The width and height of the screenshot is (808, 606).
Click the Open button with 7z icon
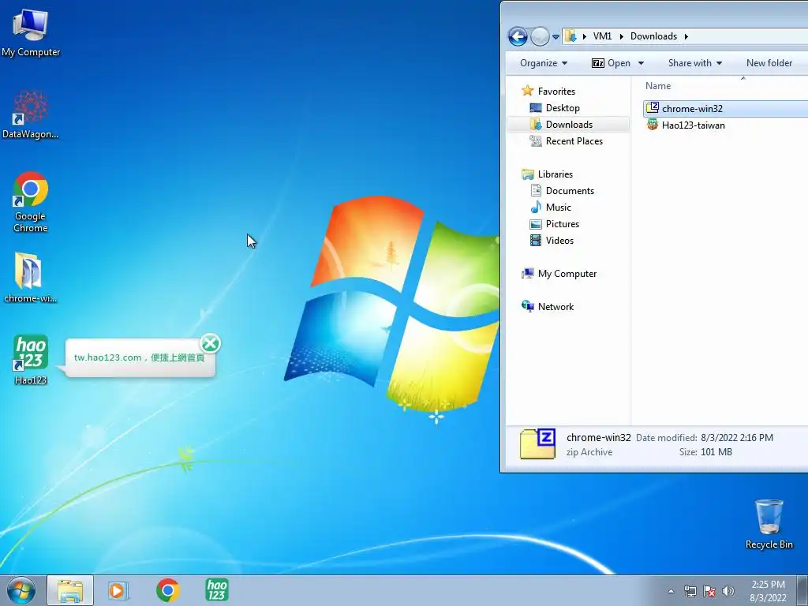611,63
